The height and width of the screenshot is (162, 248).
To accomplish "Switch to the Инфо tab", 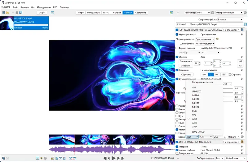I will 81,13.
